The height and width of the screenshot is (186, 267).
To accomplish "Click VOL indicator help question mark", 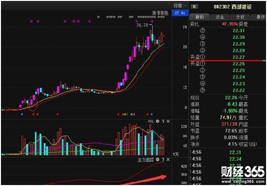I will point(163,121).
